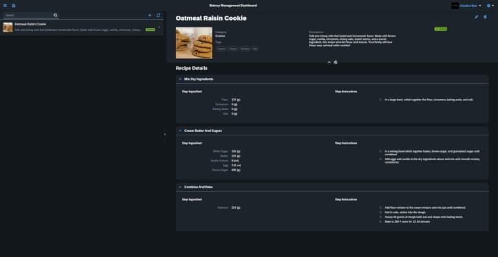Edit the Oatmeal Raisin Cookie recipe
This screenshot has height=257, width=498.
click(x=476, y=17)
